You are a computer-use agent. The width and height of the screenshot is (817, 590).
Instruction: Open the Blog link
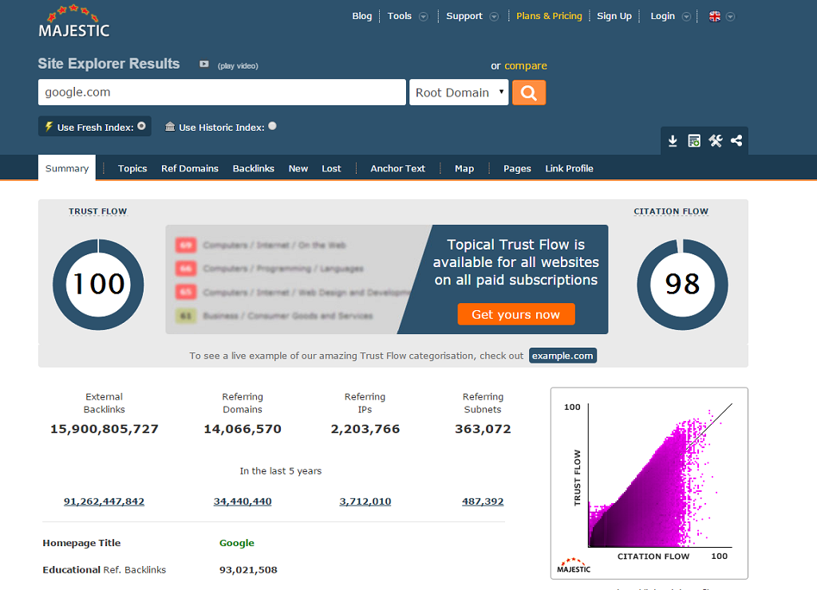pos(361,16)
